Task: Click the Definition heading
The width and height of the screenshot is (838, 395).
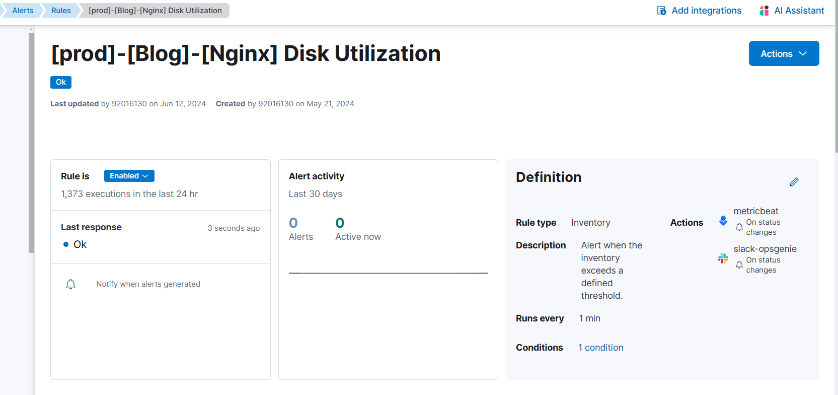Action: [x=549, y=177]
